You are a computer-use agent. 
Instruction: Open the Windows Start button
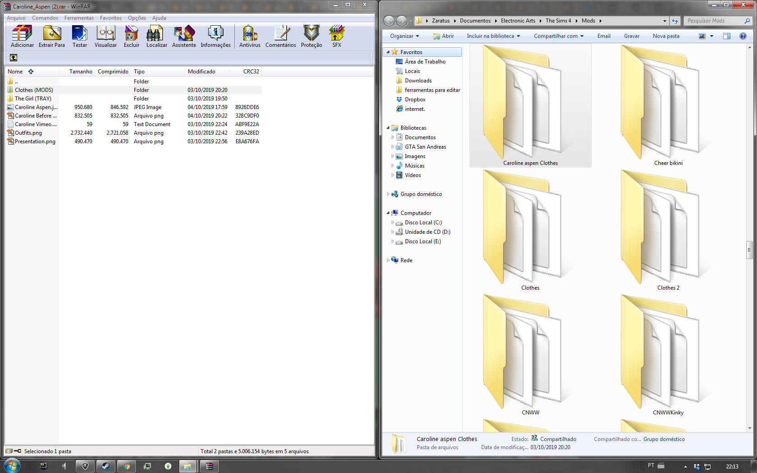tap(12, 466)
